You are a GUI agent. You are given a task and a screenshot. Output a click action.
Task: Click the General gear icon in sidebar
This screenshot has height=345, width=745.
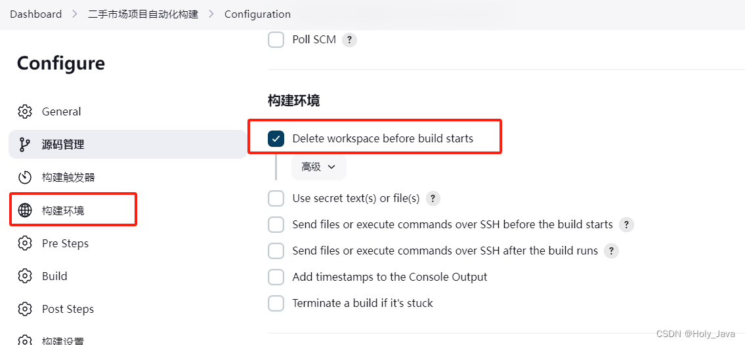(x=25, y=112)
